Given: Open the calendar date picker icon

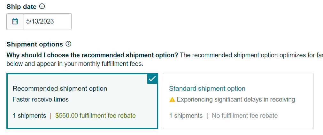Looking at the screenshot, I should point(15,22).
